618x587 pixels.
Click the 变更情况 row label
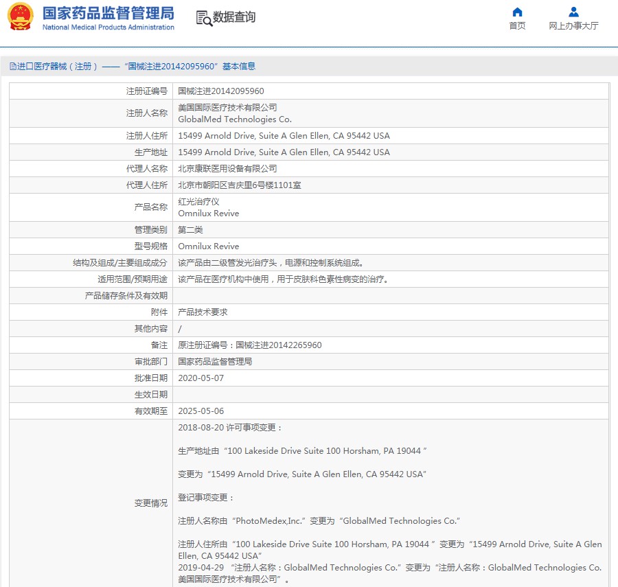[150, 503]
